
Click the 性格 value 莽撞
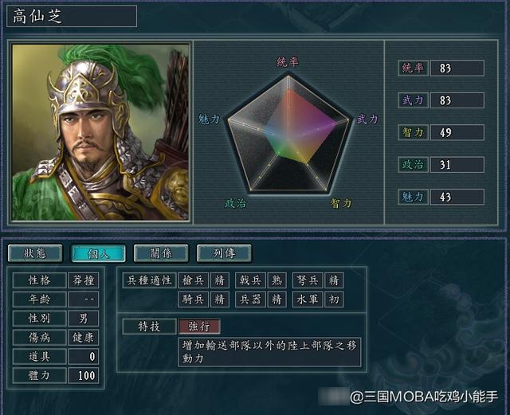(83, 280)
